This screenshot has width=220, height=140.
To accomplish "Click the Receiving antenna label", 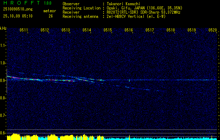I will click(80, 16).
